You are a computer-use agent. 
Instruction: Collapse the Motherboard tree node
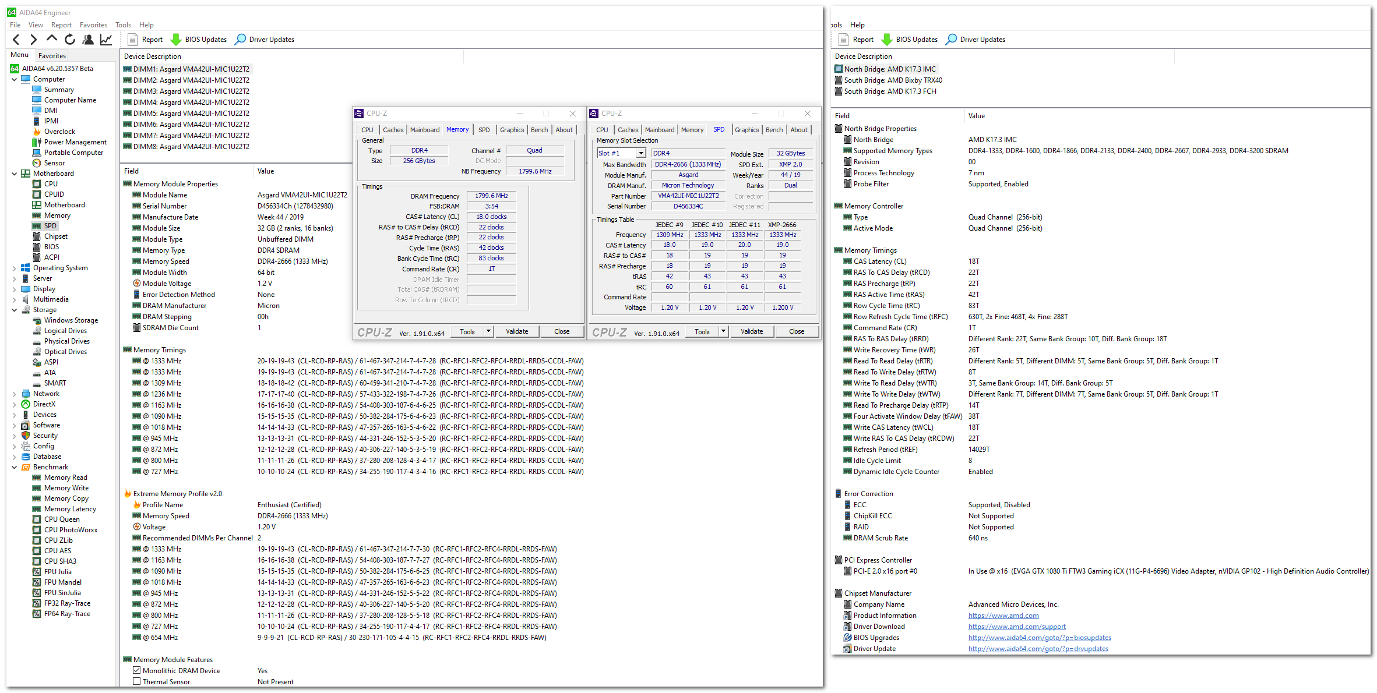15,174
